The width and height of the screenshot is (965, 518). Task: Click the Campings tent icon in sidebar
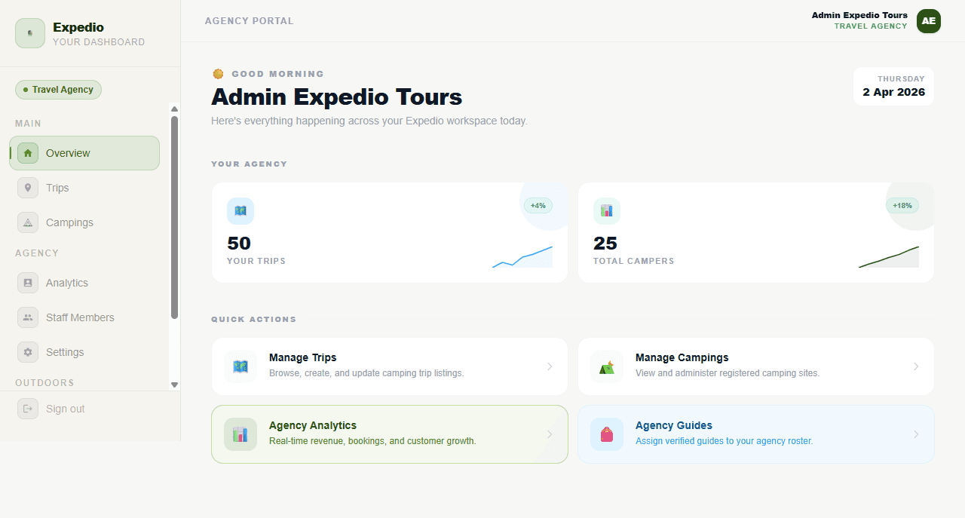point(28,222)
